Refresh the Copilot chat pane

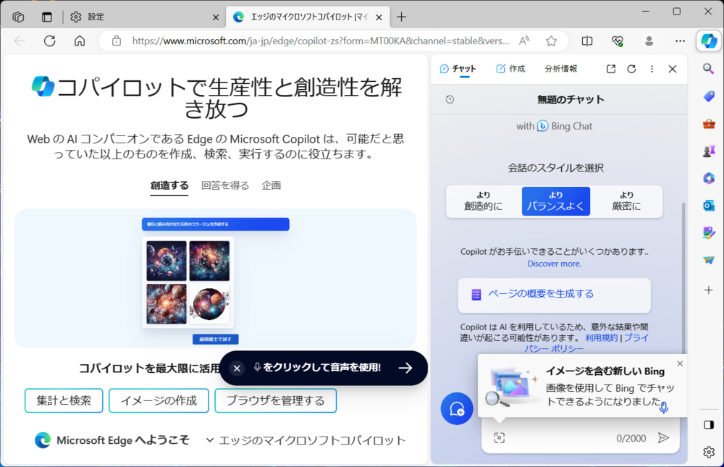(631, 69)
